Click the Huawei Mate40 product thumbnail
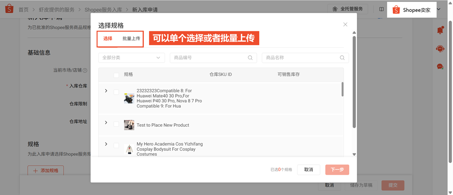Image resolution: width=453 pixels, height=195 pixels. tap(129, 99)
